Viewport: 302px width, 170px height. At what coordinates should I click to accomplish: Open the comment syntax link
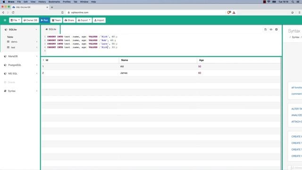(297, 94)
